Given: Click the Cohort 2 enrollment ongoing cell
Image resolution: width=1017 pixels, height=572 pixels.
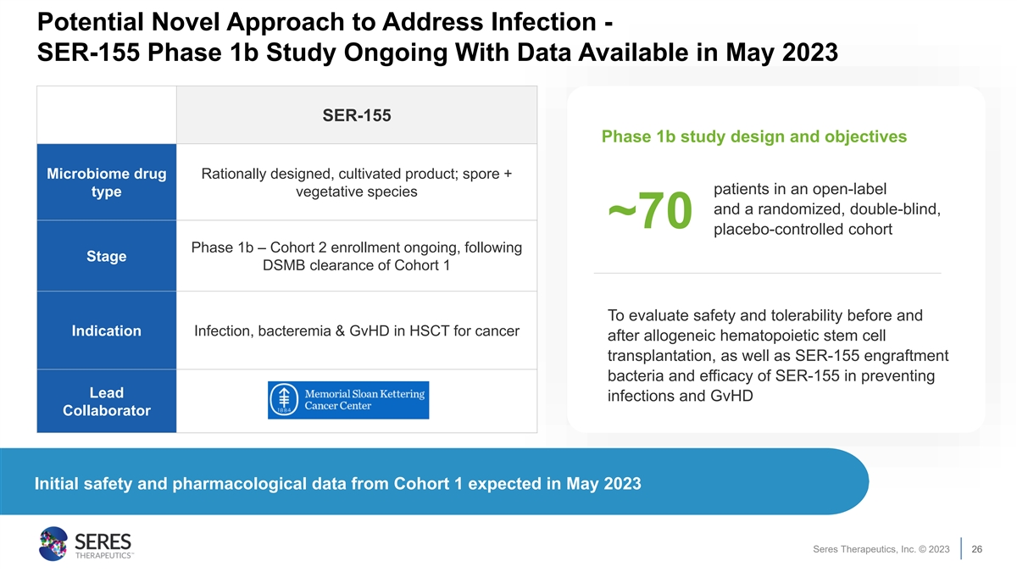Looking at the screenshot, I should pos(357,256).
